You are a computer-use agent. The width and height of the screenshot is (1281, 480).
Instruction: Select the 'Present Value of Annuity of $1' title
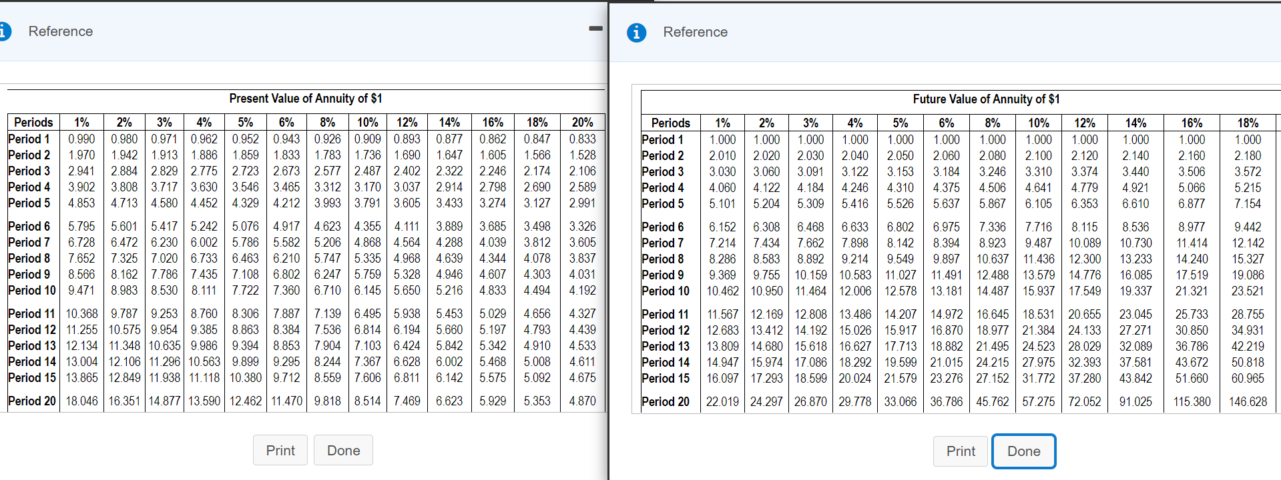coord(306,99)
